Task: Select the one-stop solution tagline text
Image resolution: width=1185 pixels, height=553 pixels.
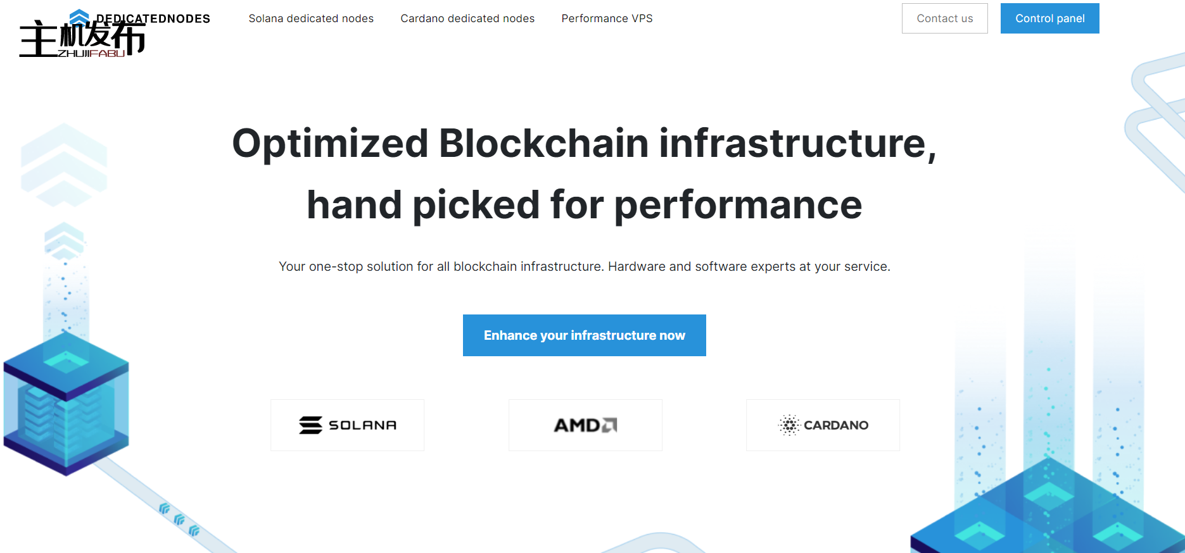Action: (584, 266)
